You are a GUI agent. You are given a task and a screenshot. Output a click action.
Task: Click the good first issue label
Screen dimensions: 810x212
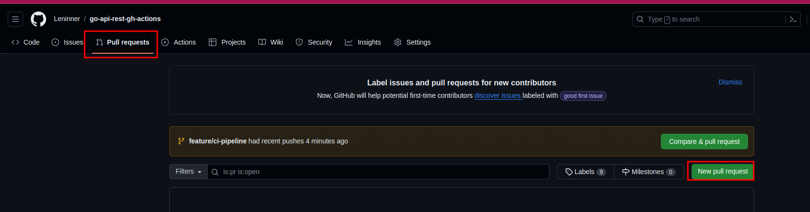(583, 96)
